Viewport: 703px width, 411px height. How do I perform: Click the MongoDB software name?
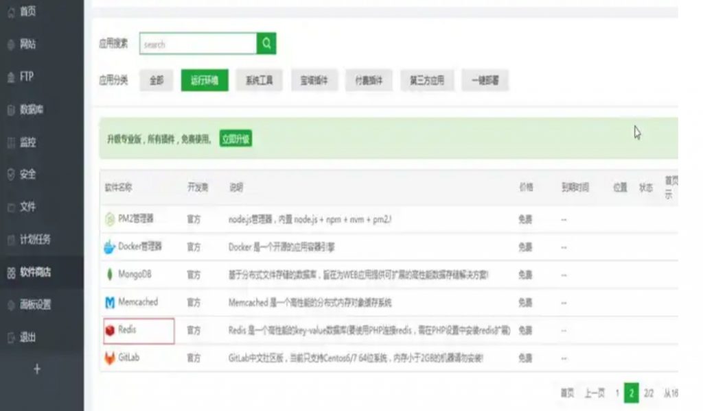click(135, 274)
